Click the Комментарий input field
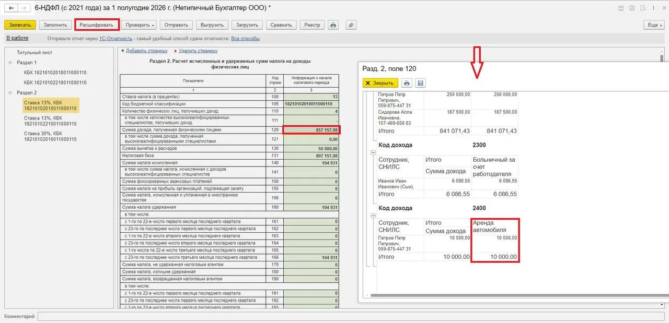This screenshot has width=669, height=323. (351, 316)
